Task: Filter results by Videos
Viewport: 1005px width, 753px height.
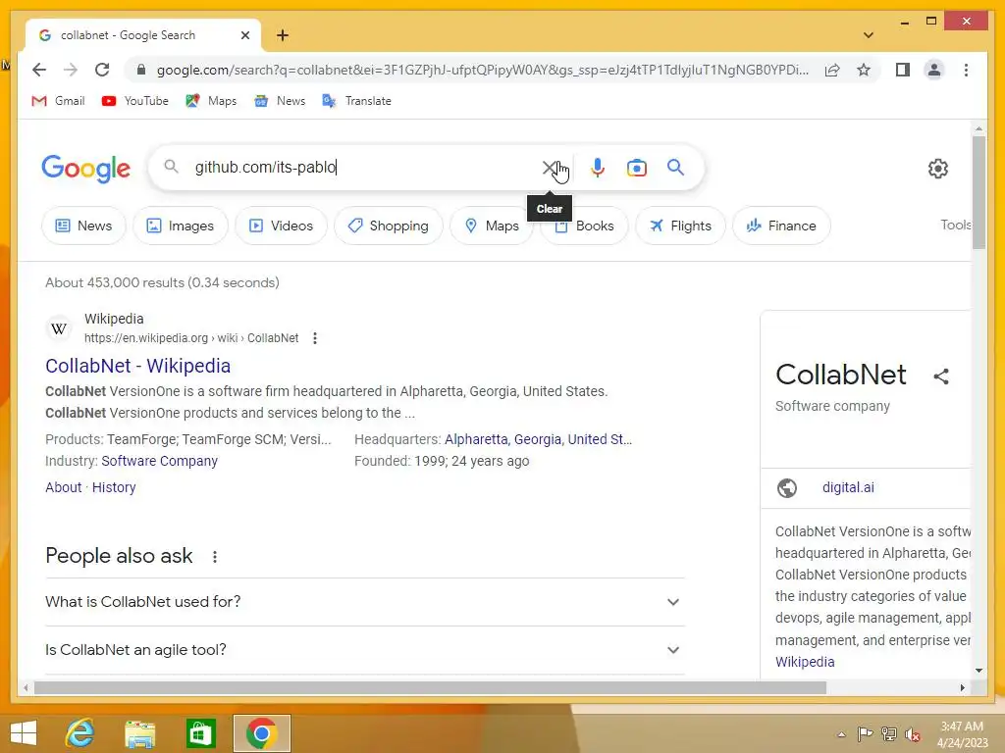Action: pos(281,226)
